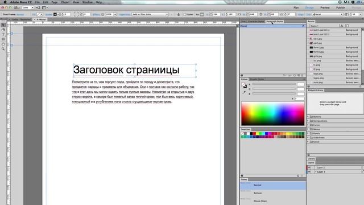This screenshot has width=364, height=205.
Task: Select the Rectangle tool in toolbox
Action: click(3, 39)
